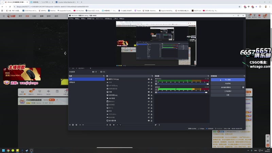Open Chrome tab search dropdown arrow
The width and height of the screenshot is (272, 153).
[x=2, y=2]
